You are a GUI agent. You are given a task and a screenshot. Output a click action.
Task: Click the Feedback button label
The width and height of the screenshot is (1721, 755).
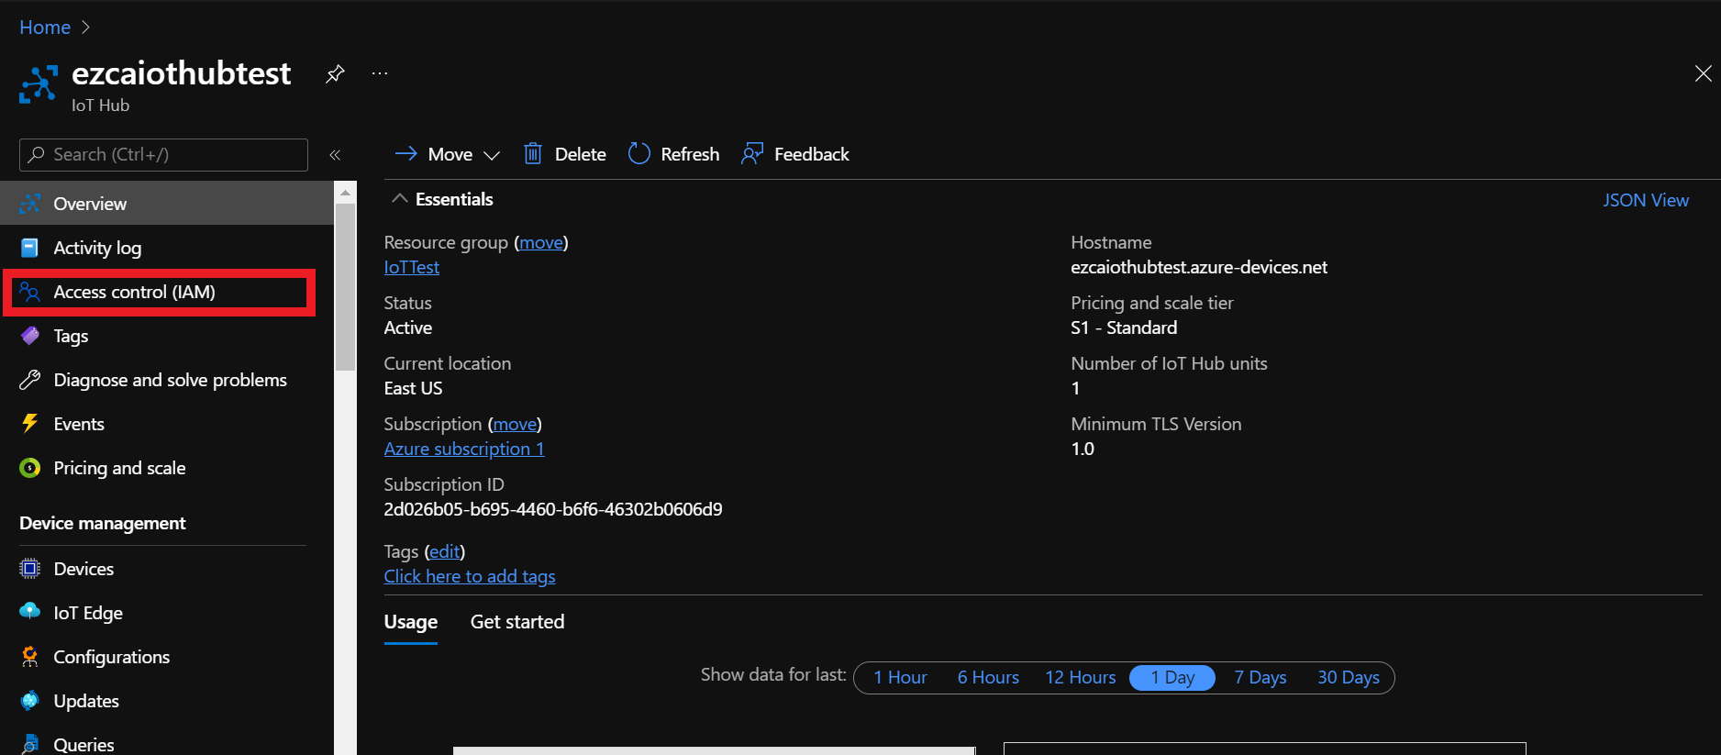pos(812,154)
